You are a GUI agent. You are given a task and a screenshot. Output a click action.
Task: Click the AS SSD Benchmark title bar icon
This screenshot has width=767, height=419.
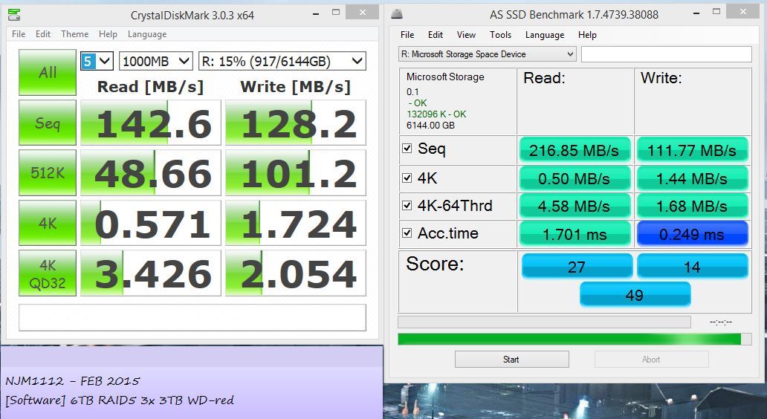pos(397,13)
